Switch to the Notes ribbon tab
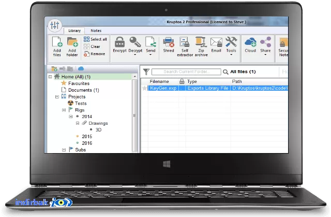 [x=96, y=31]
